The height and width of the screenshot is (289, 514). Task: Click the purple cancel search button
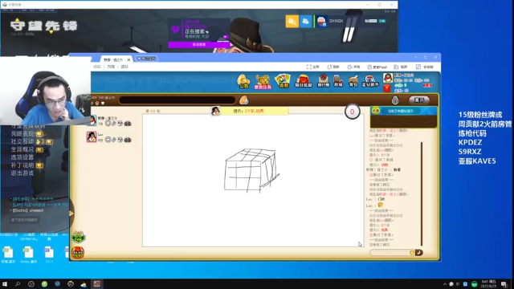pos(199,45)
